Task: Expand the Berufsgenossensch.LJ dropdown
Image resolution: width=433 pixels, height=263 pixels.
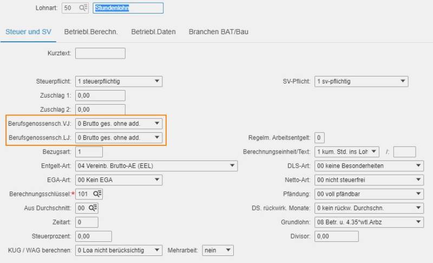Action: click(119, 137)
